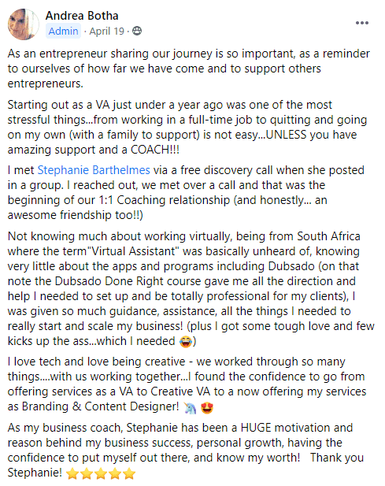The image size is (385, 486).
Task: Click the heart-eyes emoji
Action: point(207,407)
